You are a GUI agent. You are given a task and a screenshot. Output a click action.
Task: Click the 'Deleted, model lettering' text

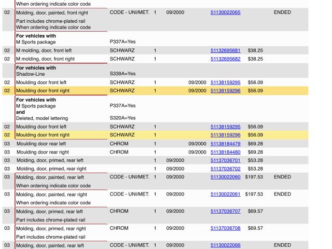[x=42, y=118]
